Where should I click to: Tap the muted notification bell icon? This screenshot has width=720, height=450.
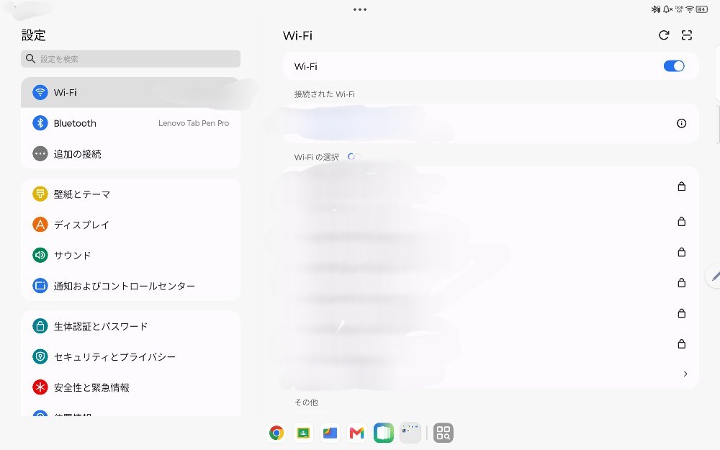pos(667,9)
